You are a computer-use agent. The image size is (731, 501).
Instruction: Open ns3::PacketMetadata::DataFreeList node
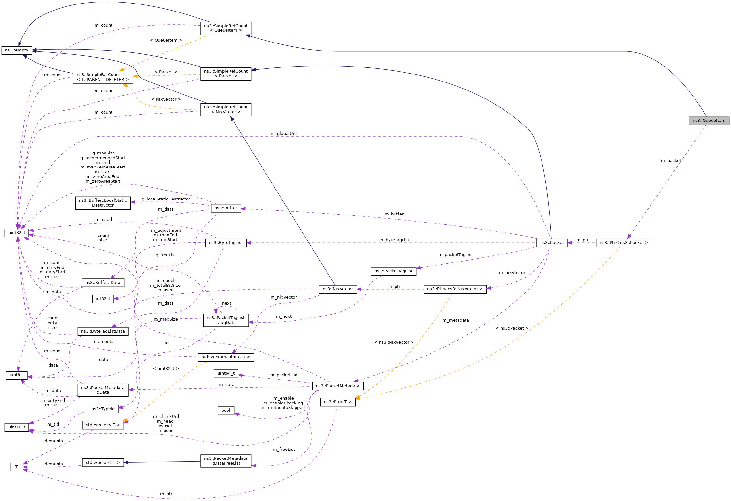[226, 461]
